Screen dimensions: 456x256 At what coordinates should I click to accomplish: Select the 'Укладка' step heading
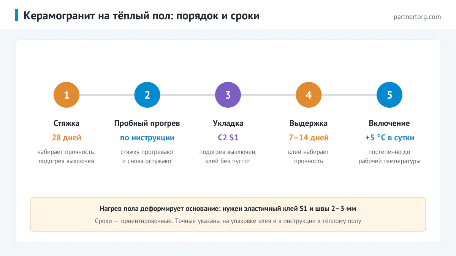(x=228, y=123)
